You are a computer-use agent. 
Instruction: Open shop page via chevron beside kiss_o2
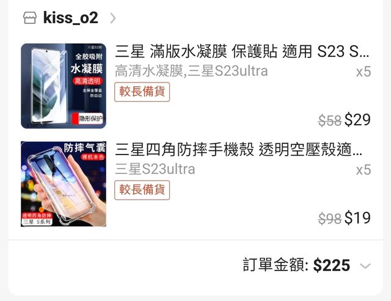tap(113, 18)
